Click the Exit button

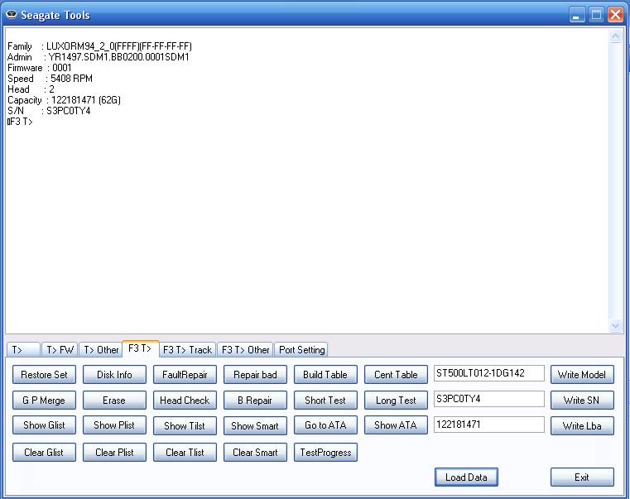tap(582, 477)
